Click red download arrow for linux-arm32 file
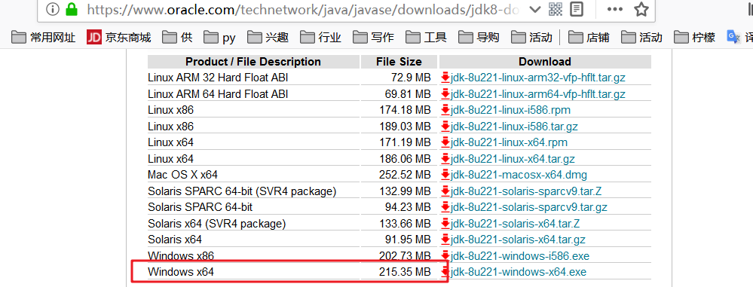 445,78
